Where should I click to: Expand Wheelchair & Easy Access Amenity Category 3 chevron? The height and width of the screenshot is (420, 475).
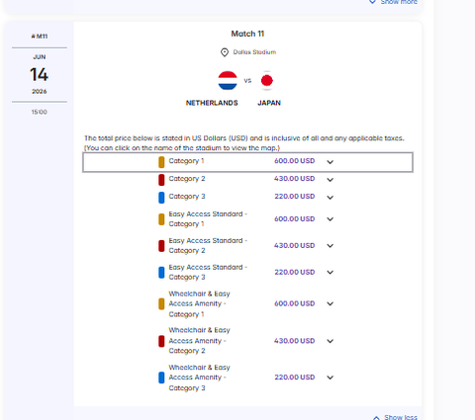click(331, 378)
